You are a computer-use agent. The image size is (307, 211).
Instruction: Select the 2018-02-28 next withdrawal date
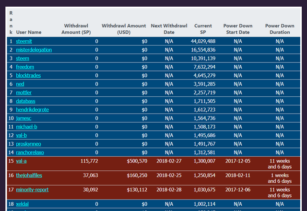[x=169, y=190]
